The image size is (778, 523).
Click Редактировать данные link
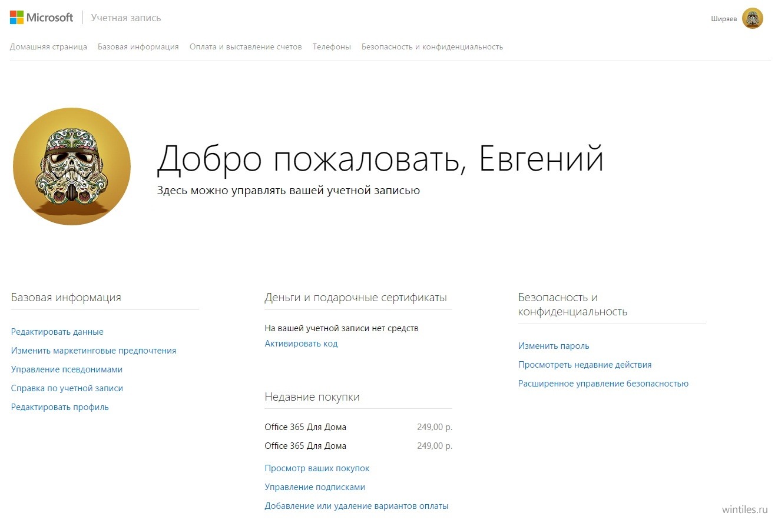click(57, 332)
